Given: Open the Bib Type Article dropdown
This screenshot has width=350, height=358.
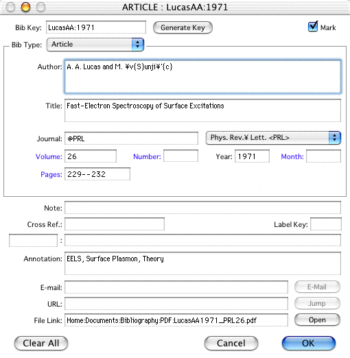Looking at the screenshot, I should pyautogui.click(x=95, y=45).
